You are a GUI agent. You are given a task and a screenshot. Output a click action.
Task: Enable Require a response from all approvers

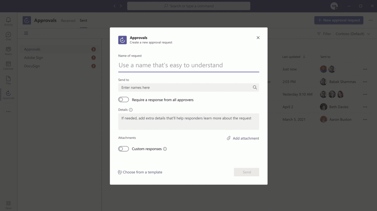123,99
